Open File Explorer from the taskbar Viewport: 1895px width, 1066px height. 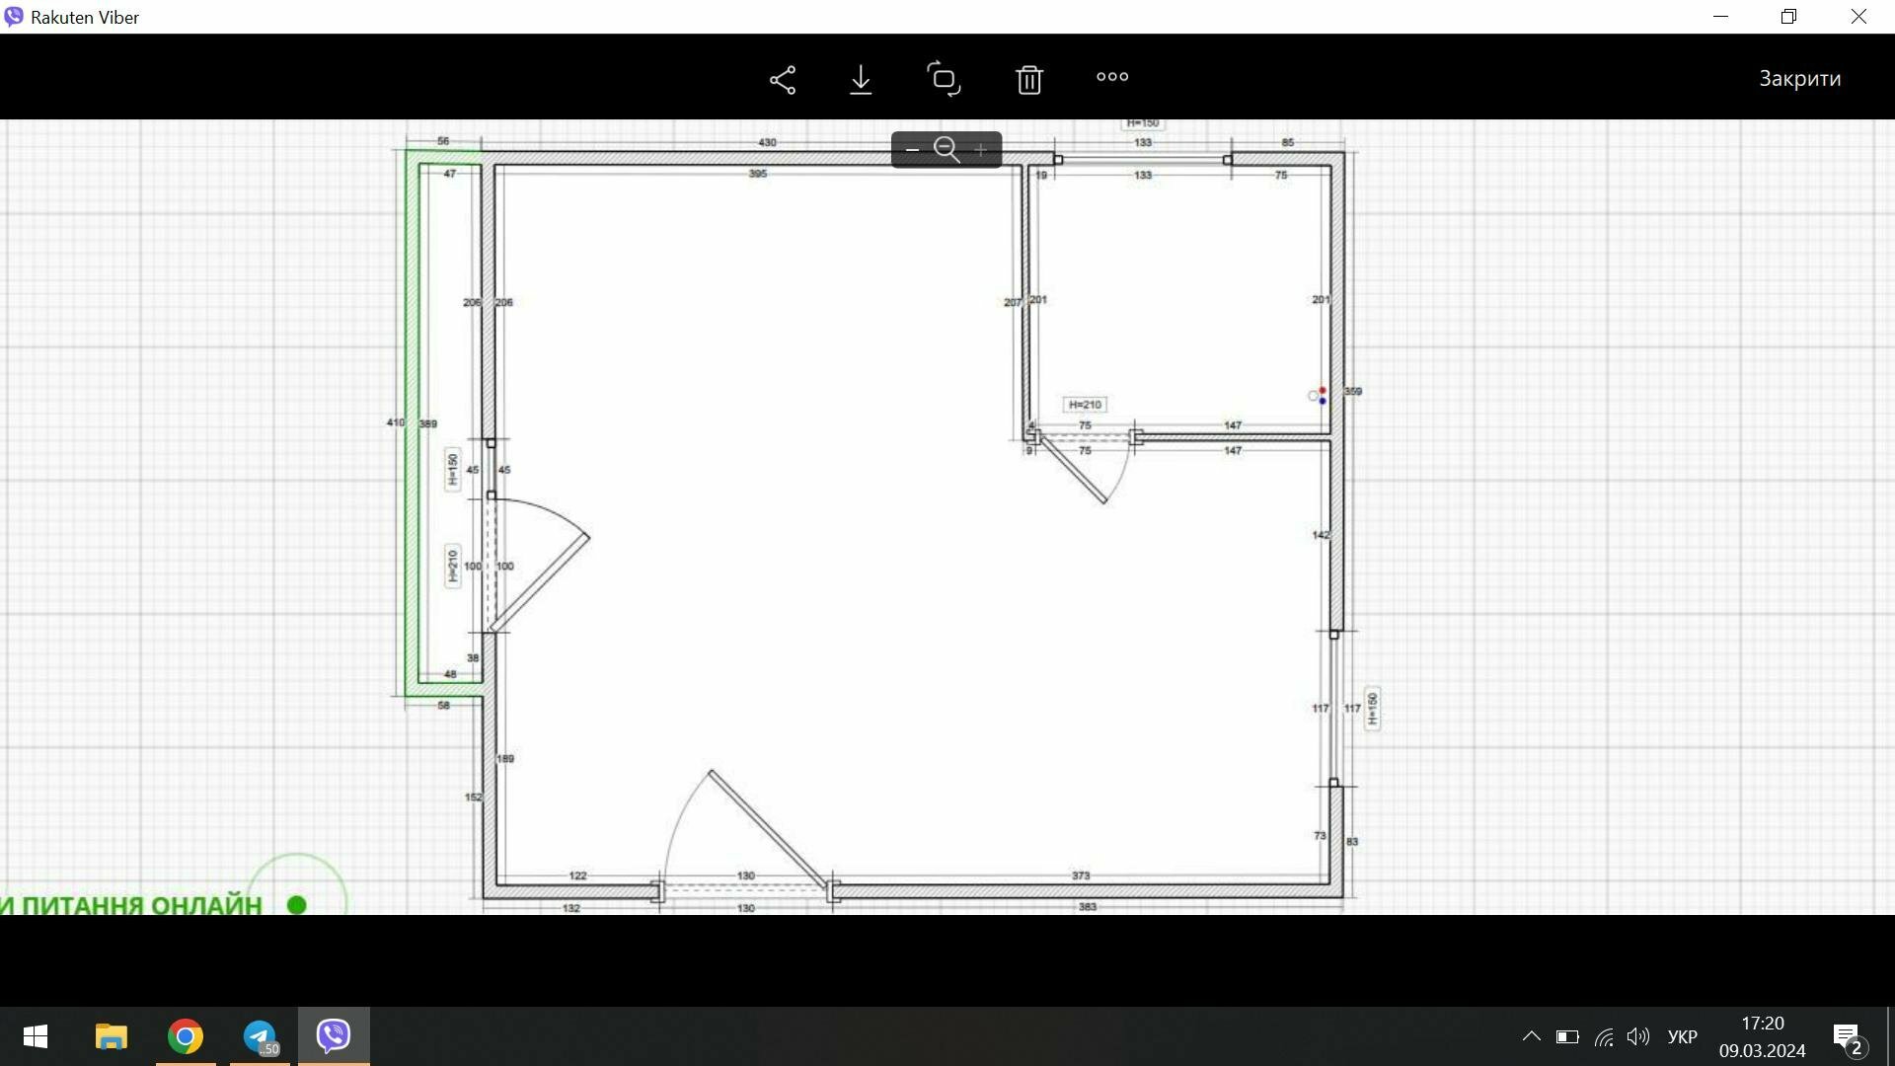112,1036
